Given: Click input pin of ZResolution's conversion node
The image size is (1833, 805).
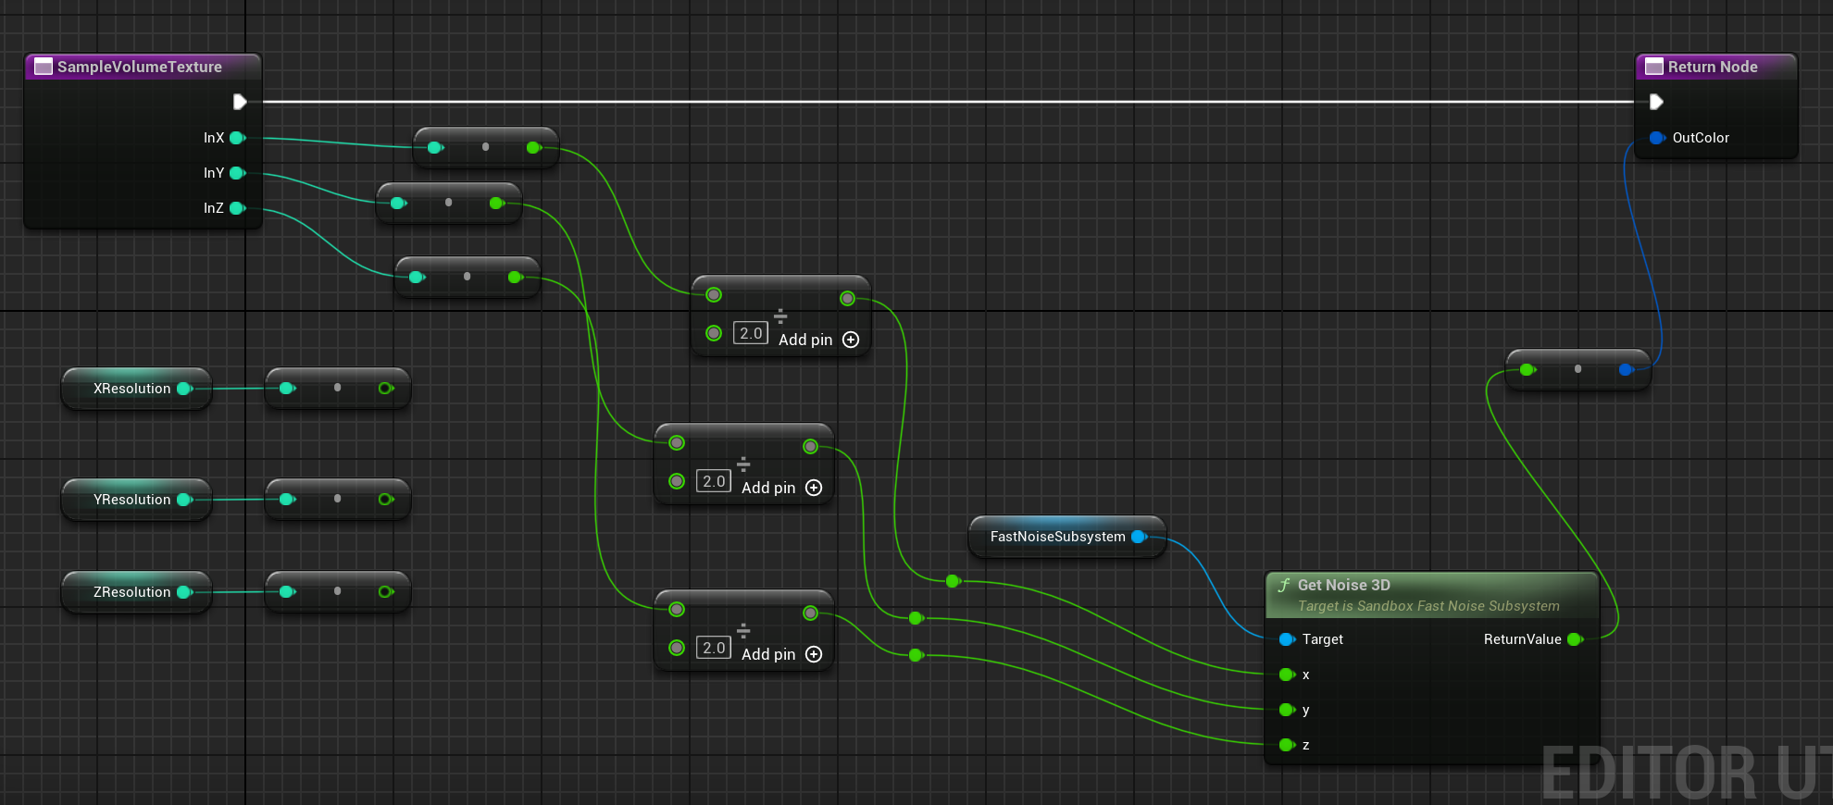Looking at the screenshot, I should click(x=286, y=591).
